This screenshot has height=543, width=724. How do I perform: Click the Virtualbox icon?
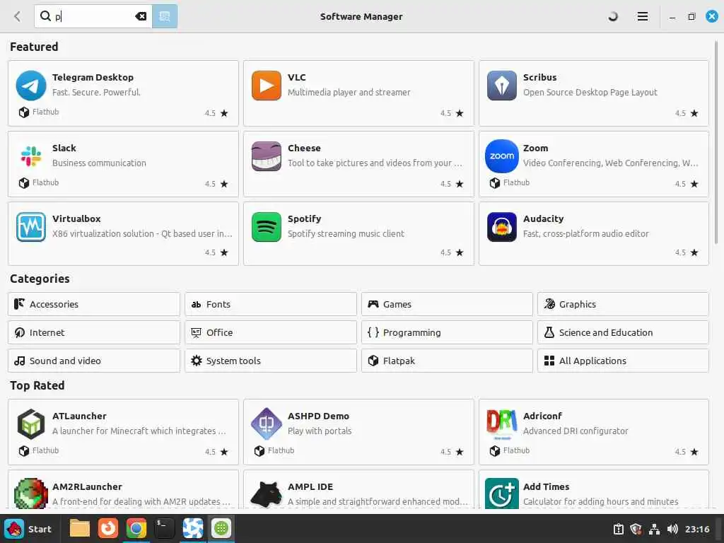pyautogui.click(x=31, y=227)
